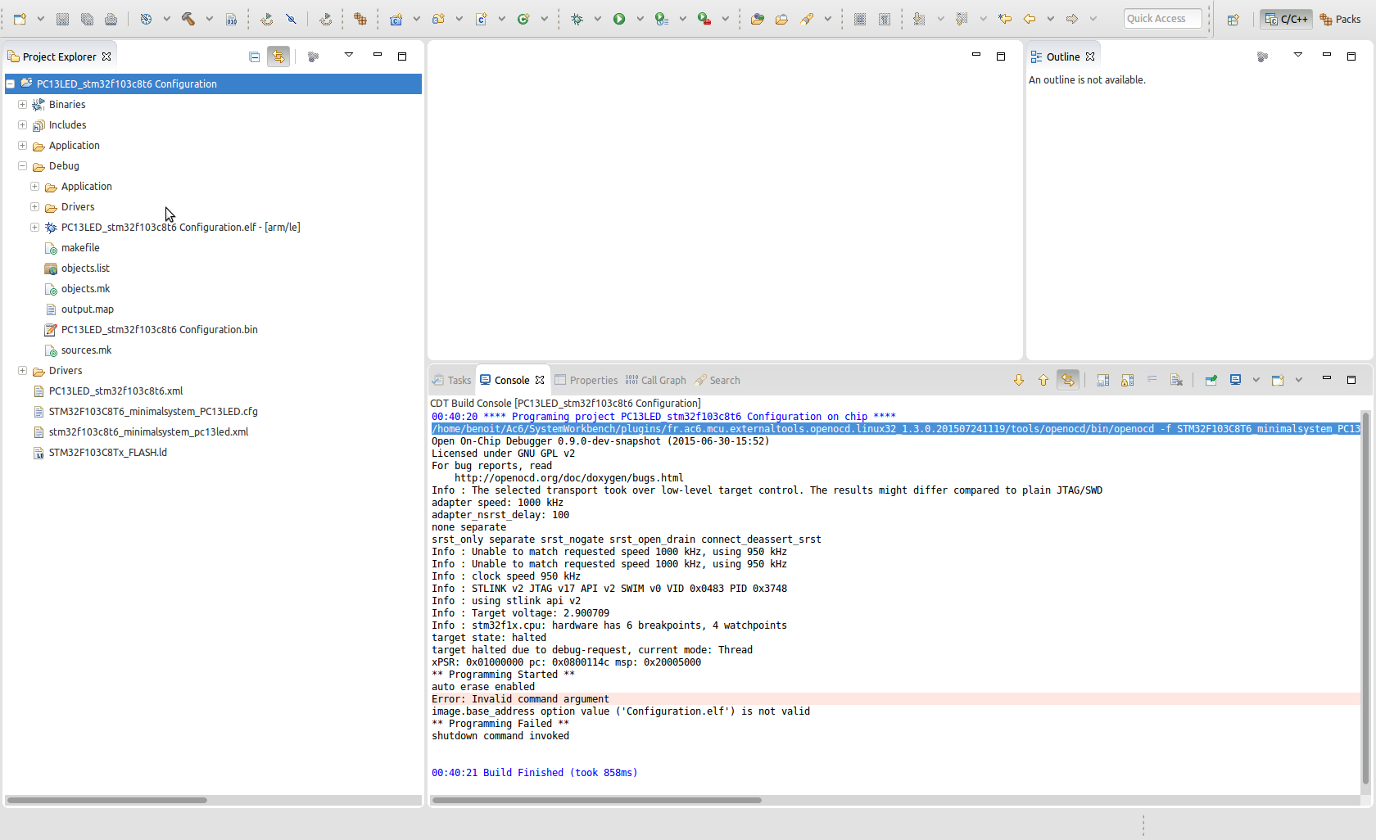Toggle Pin Console in the Console toolbar

pos(1211,380)
